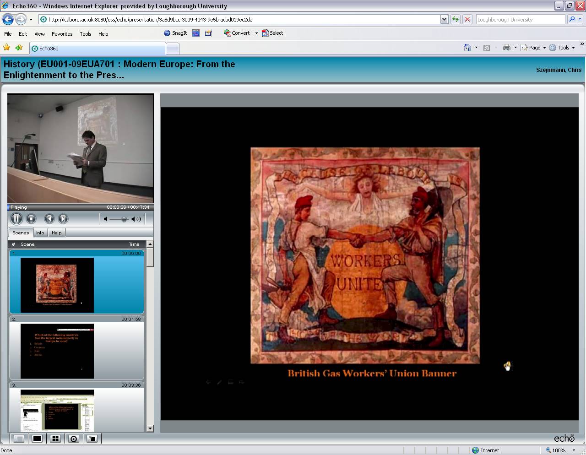The height and width of the screenshot is (455, 586).
Task: Open the Help tab in player
Action: [56, 233]
